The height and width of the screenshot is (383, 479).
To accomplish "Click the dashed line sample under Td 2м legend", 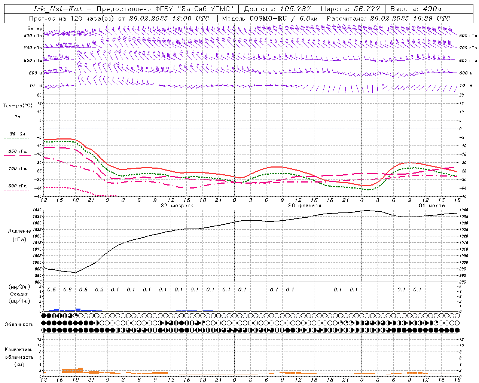I will click(17, 138).
